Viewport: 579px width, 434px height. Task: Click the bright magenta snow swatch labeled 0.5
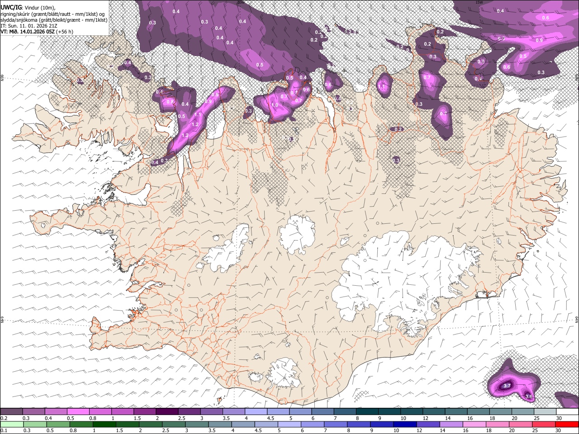(x=78, y=412)
